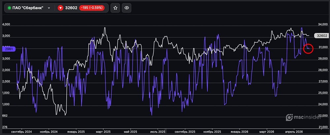Click the 32602 label on right axis

321,36
